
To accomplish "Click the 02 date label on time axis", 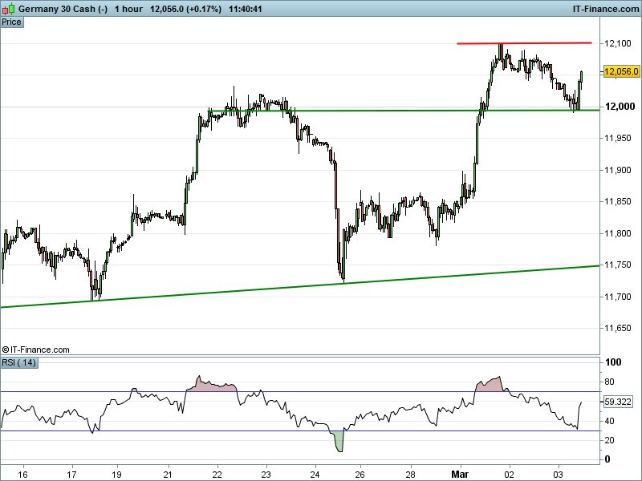I will [510, 475].
